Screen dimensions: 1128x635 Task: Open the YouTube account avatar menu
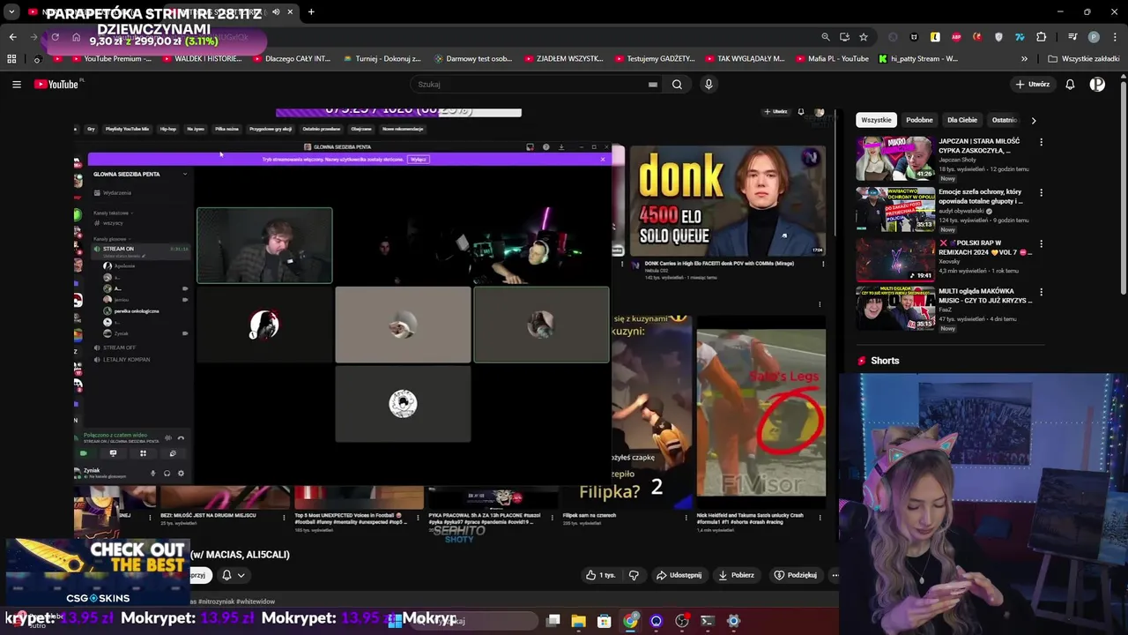point(1097,85)
